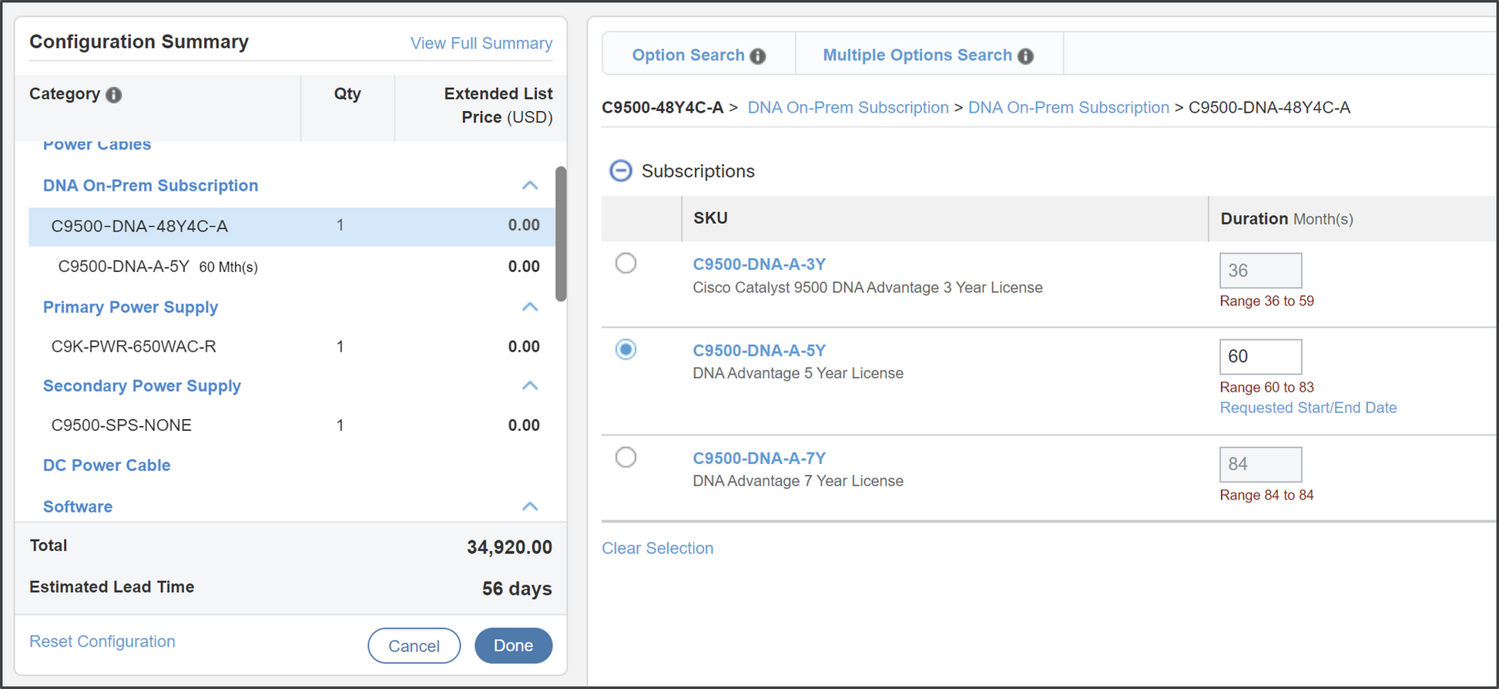Click the Requested Start/End Date link
This screenshot has width=1499, height=689.
1307,408
